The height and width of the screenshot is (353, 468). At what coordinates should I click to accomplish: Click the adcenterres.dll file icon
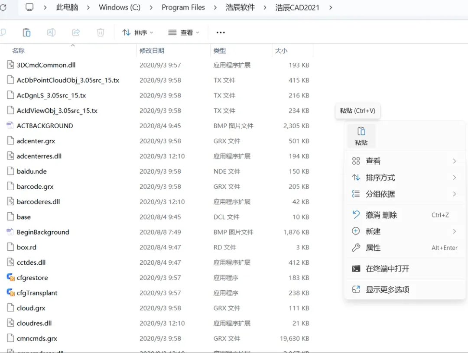coord(10,156)
